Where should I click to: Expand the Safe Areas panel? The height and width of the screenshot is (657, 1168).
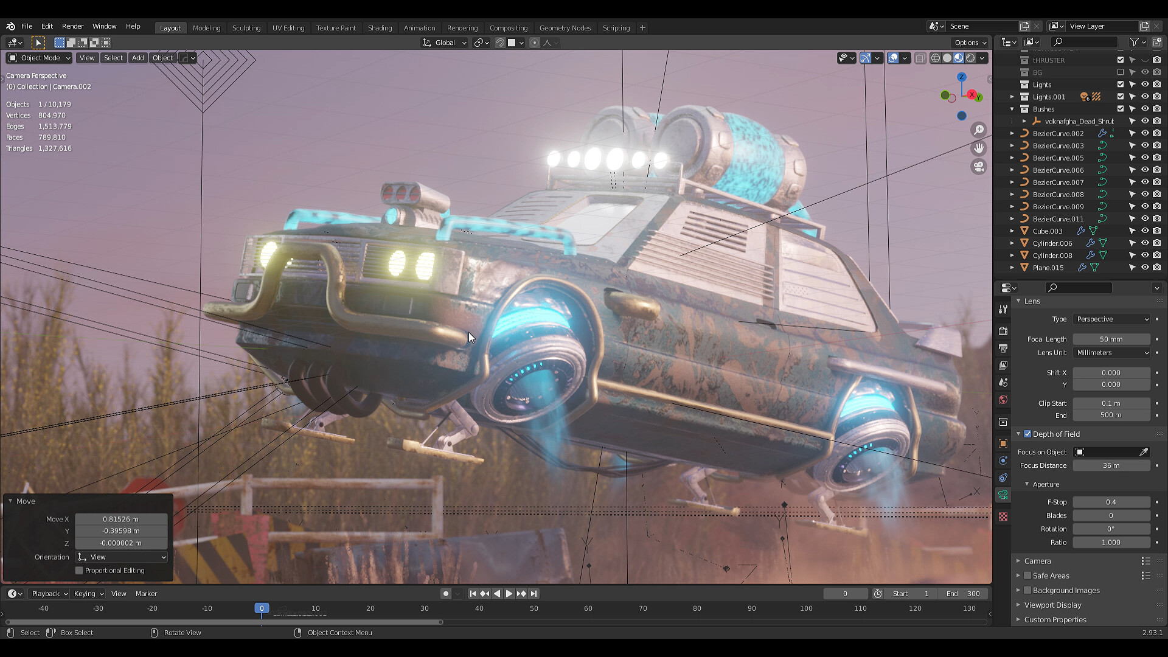(x=1018, y=575)
